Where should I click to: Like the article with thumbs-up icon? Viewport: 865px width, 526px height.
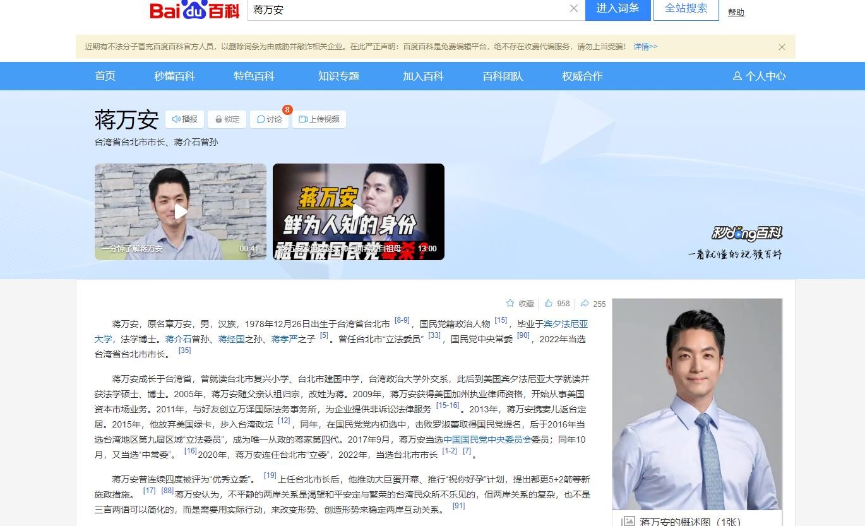click(x=549, y=304)
